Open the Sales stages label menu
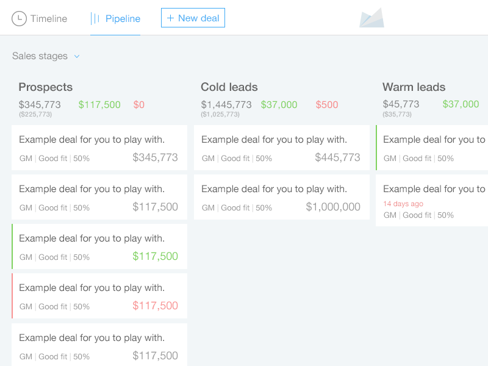488x366 pixels. point(40,56)
